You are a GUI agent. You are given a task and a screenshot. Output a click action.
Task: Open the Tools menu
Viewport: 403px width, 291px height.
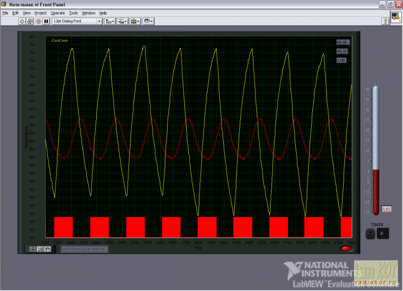click(73, 13)
